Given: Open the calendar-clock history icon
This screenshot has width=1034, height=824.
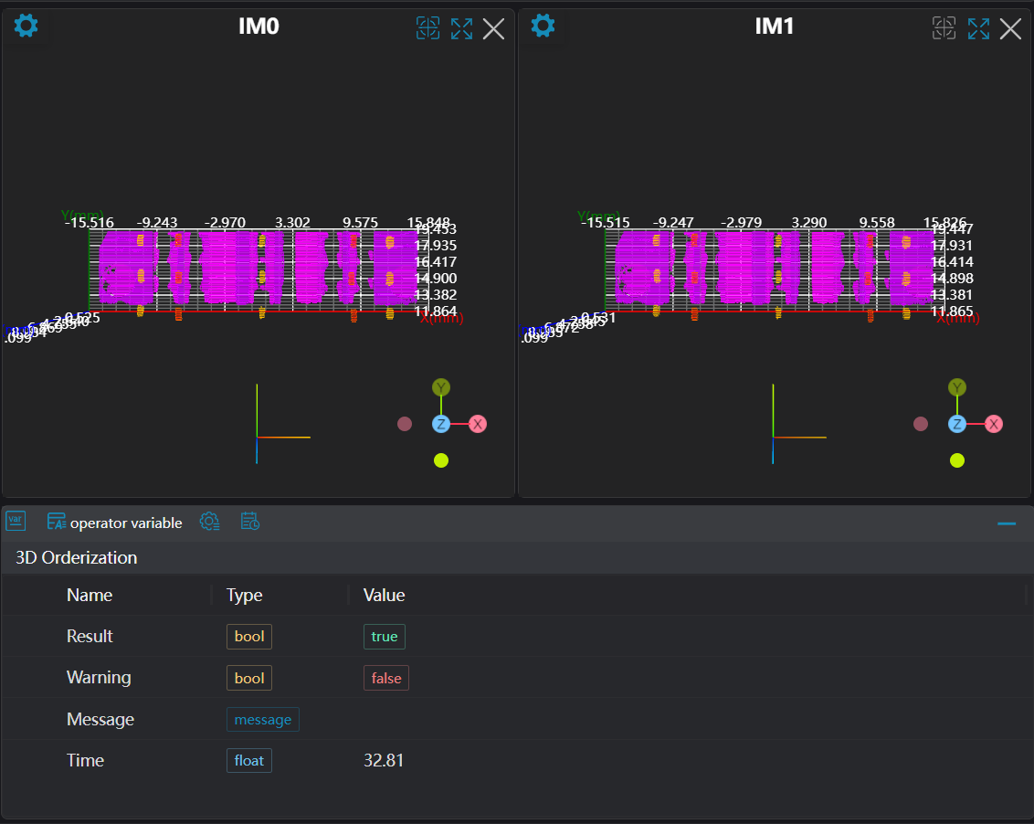Looking at the screenshot, I should pyautogui.click(x=250, y=522).
